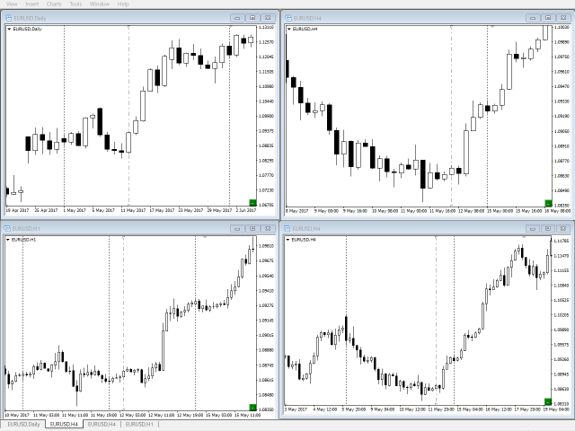Maximize the EURUSD,Daily chart window
Screen dimensions: 575x431
click(x=252, y=18)
